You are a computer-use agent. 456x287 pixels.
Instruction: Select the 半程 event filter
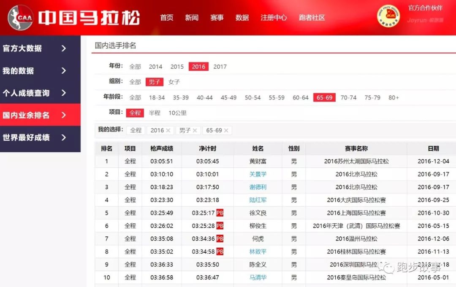155,113
